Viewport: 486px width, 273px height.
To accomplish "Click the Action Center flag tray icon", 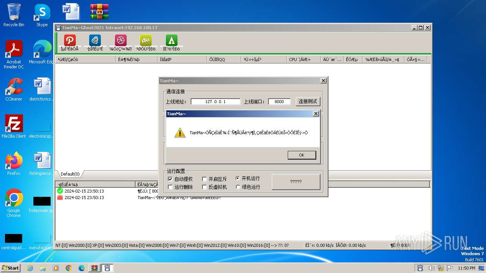I will (450, 268).
